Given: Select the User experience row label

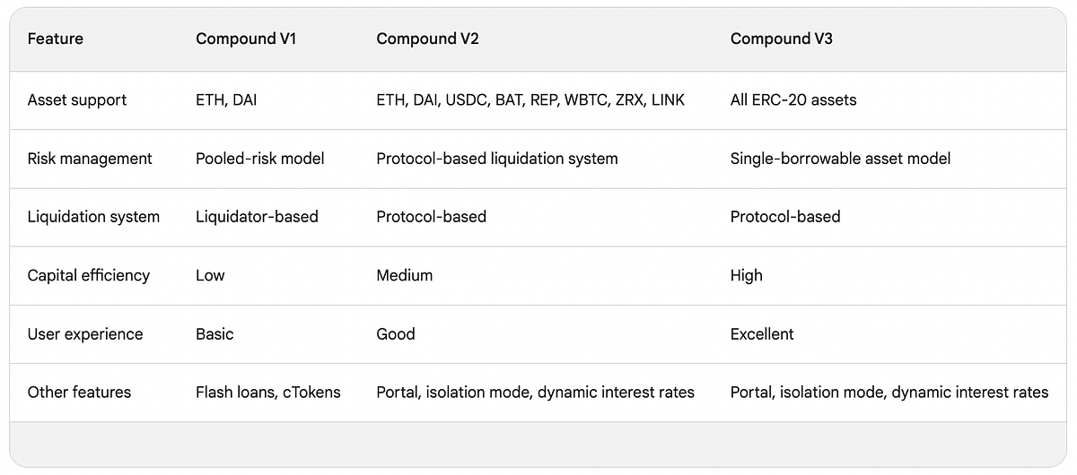Looking at the screenshot, I should point(85,334).
